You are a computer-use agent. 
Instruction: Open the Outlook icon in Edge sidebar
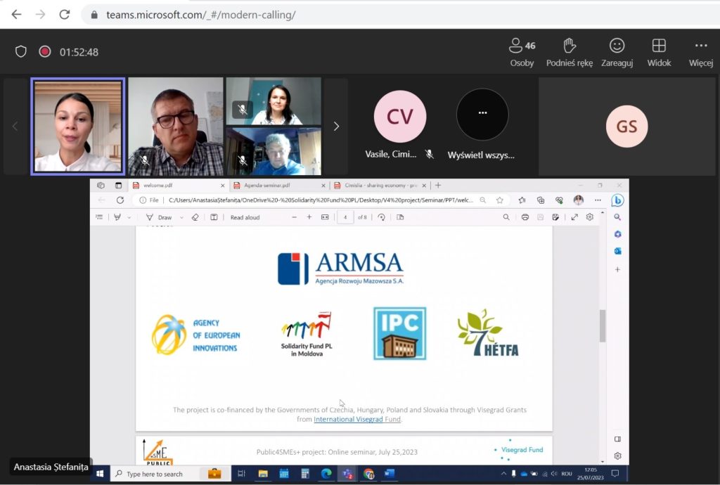tap(617, 251)
